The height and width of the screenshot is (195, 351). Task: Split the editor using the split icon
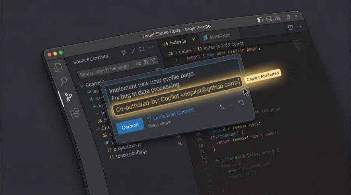[291, 27]
